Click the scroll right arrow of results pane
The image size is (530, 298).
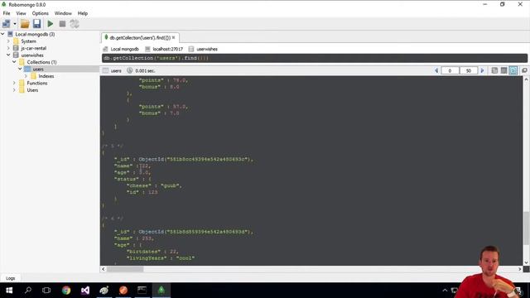pos(520,269)
